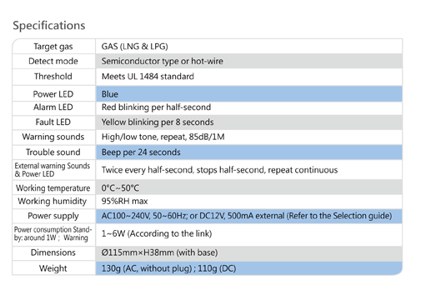Select Beep per 24 seconds cell
421x300 pixels.
coord(249,152)
